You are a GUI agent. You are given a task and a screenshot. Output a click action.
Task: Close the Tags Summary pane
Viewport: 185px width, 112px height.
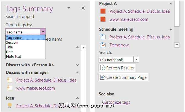[x=83, y=8]
